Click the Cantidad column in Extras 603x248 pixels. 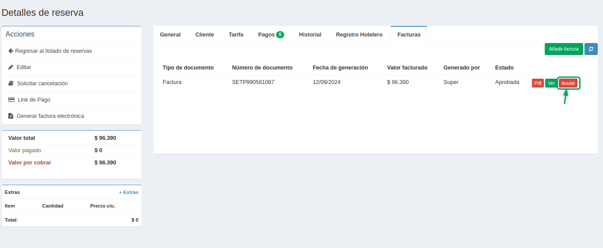pyautogui.click(x=53, y=206)
